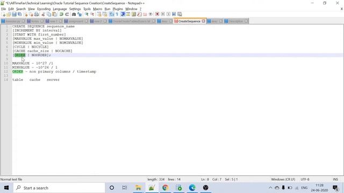344x193 pixels.
Task: Toggle Word wrap in the toolbar
Action: (111, 14)
